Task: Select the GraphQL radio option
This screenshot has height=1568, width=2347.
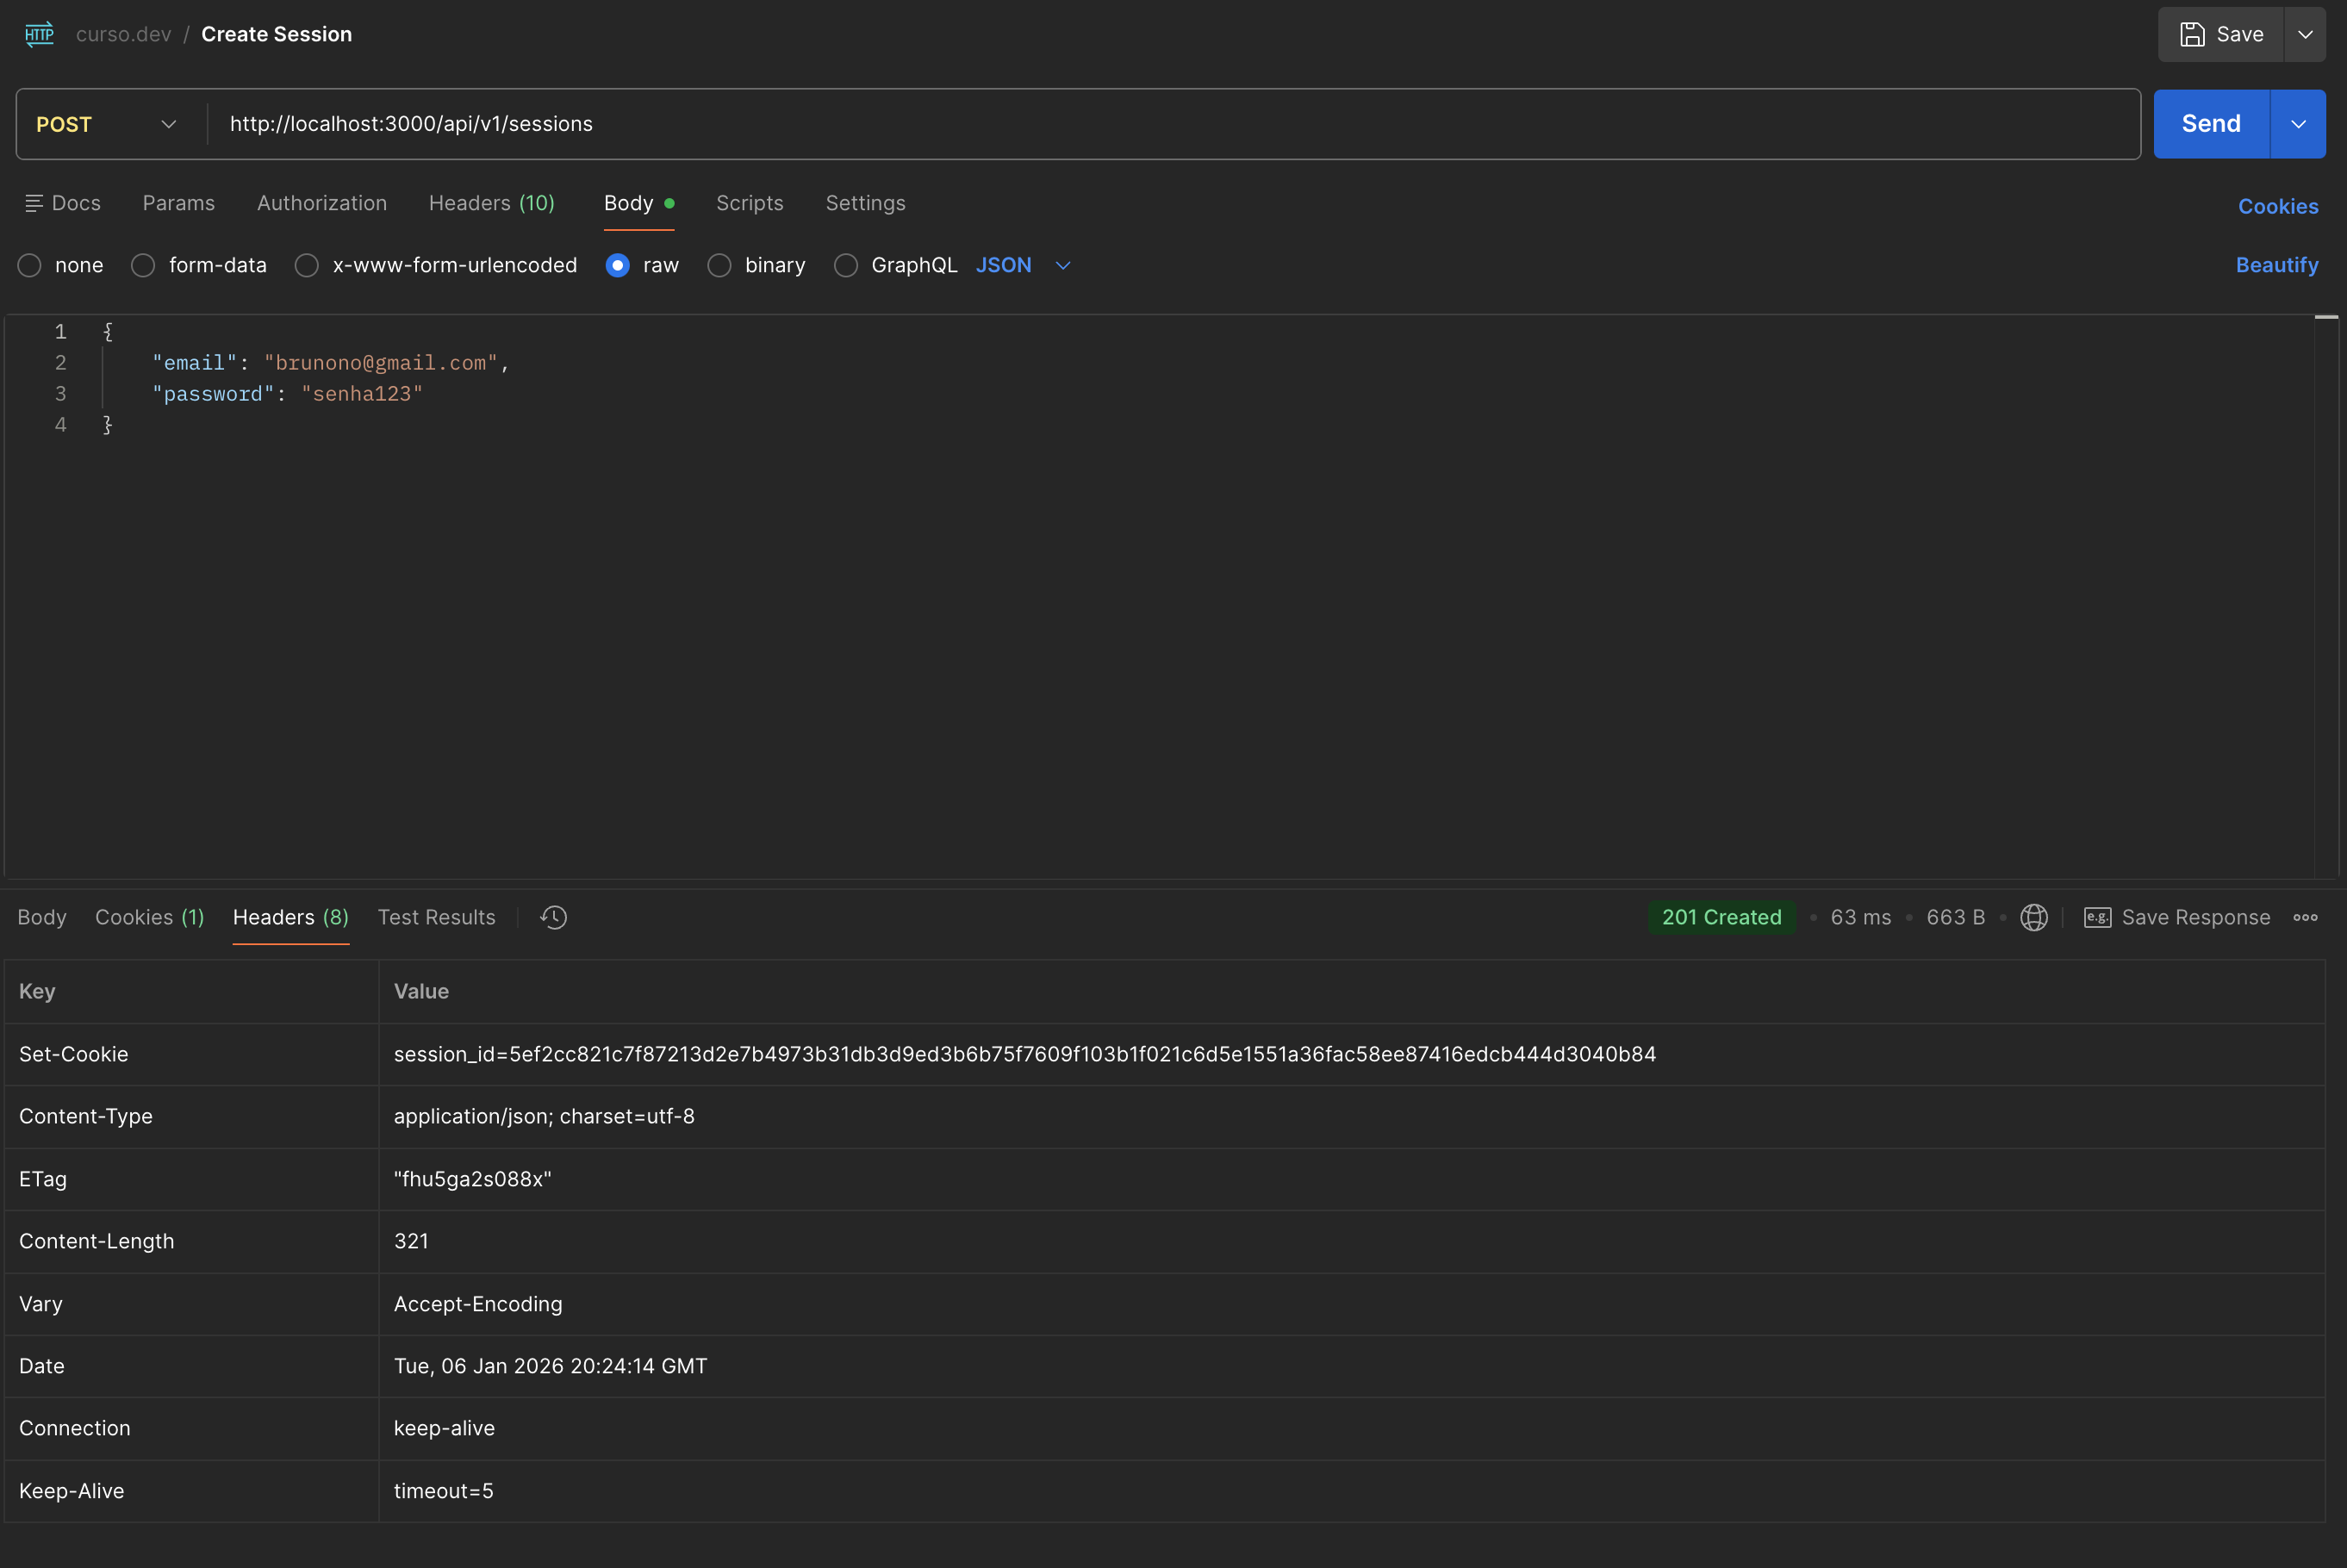Action: [846, 265]
